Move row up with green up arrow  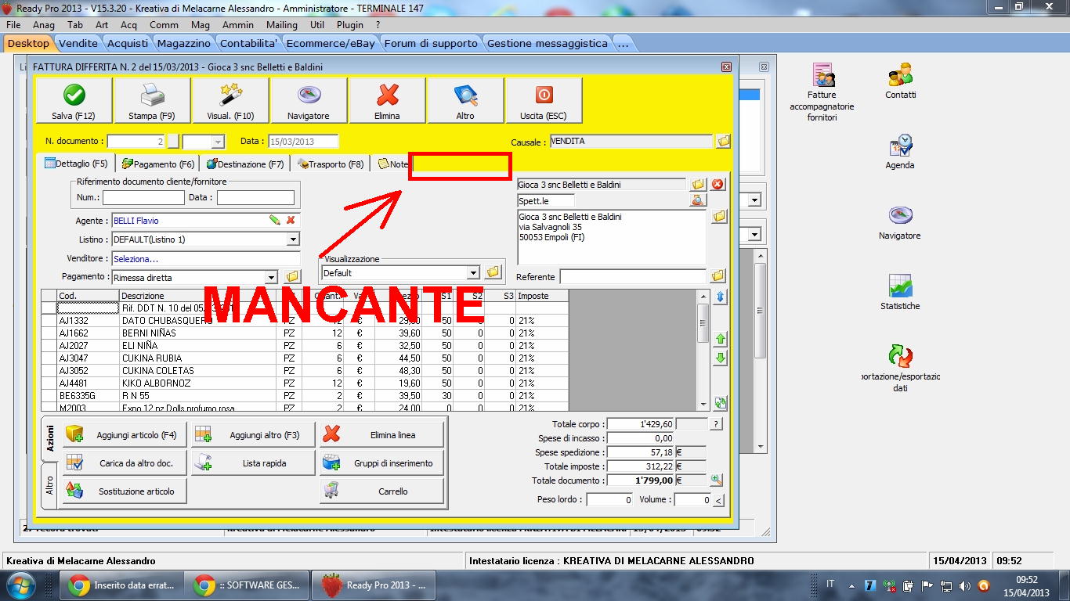(x=721, y=339)
